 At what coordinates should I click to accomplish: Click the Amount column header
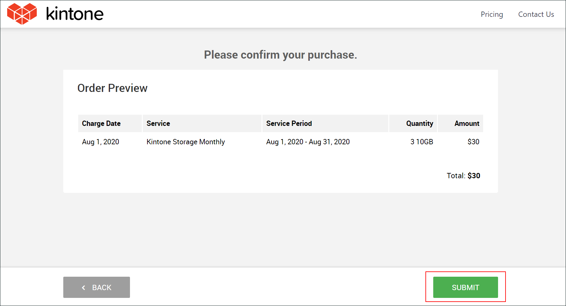[467, 123]
